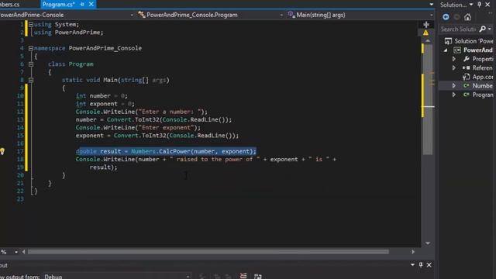Image resolution: width=496 pixels, height=279 pixels.
Task: Collapse the PowerAnd project node
Action: pos(446,50)
